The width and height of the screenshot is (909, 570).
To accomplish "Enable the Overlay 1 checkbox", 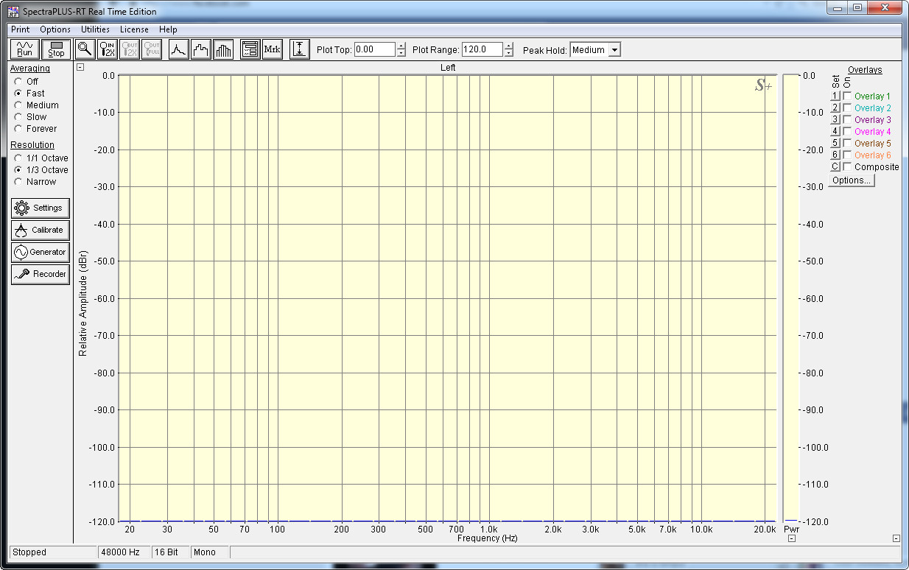I will pos(847,96).
